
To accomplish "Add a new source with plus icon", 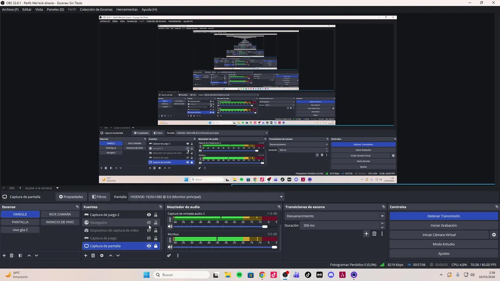I will (x=86, y=256).
